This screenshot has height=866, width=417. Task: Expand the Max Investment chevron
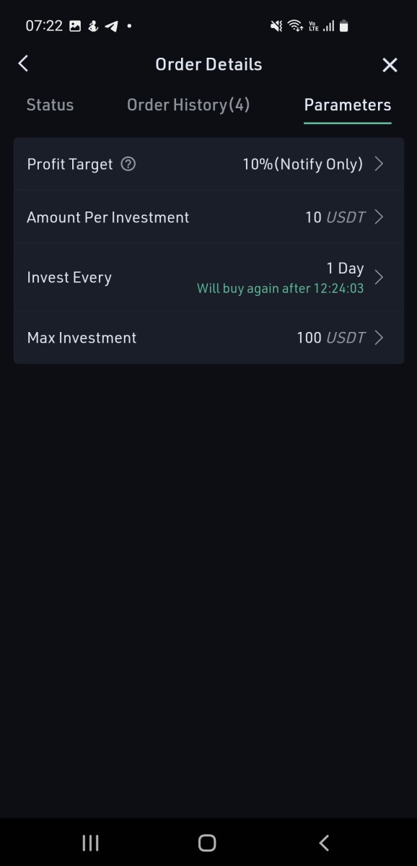pyautogui.click(x=379, y=337)
